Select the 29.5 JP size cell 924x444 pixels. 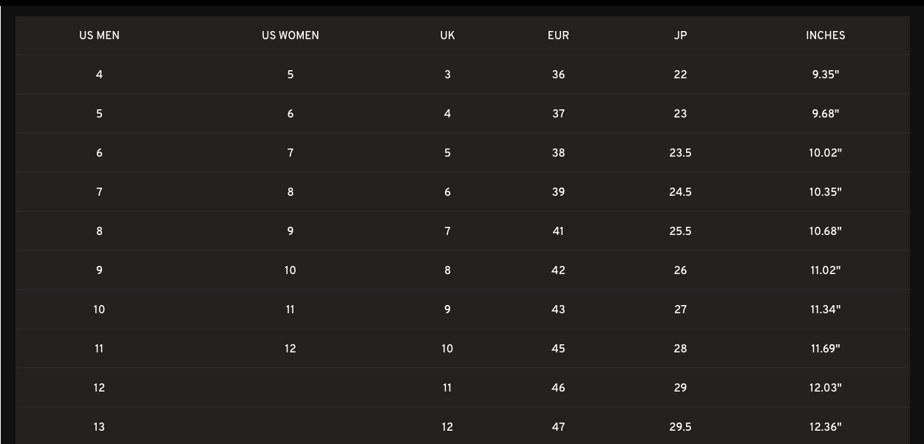[x=680, y=427]
